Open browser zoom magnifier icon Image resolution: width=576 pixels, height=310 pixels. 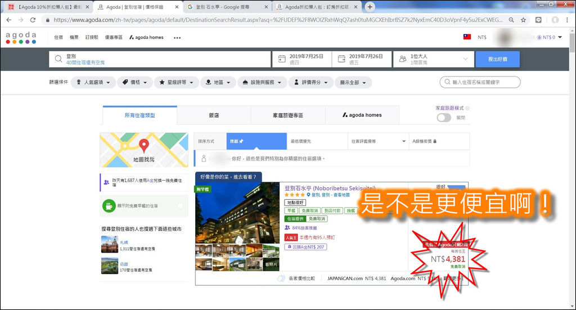point(511,20)
